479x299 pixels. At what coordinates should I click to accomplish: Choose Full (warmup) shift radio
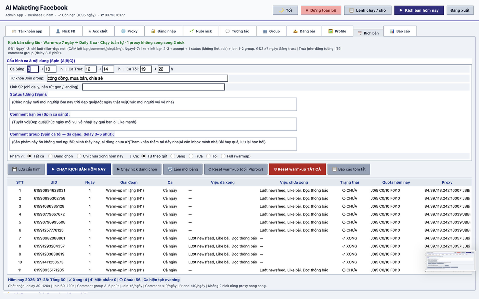pyautogui.click(x=223, y=156)
